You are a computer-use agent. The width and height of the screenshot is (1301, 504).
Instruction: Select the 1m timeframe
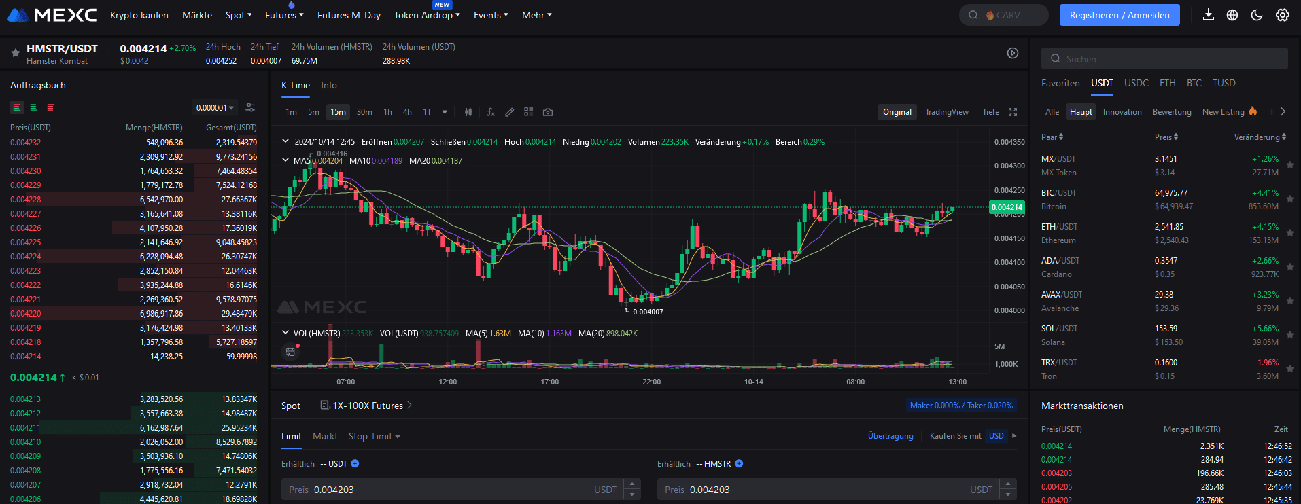pos(291,112)
